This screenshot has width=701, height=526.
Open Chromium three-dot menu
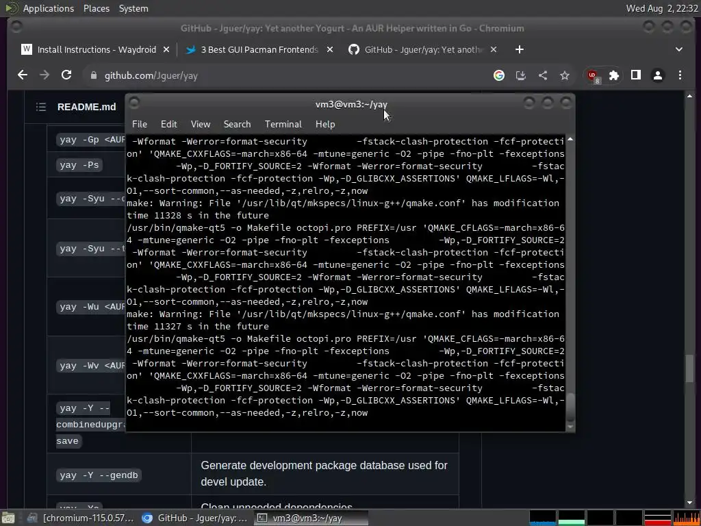pos(680,75)
